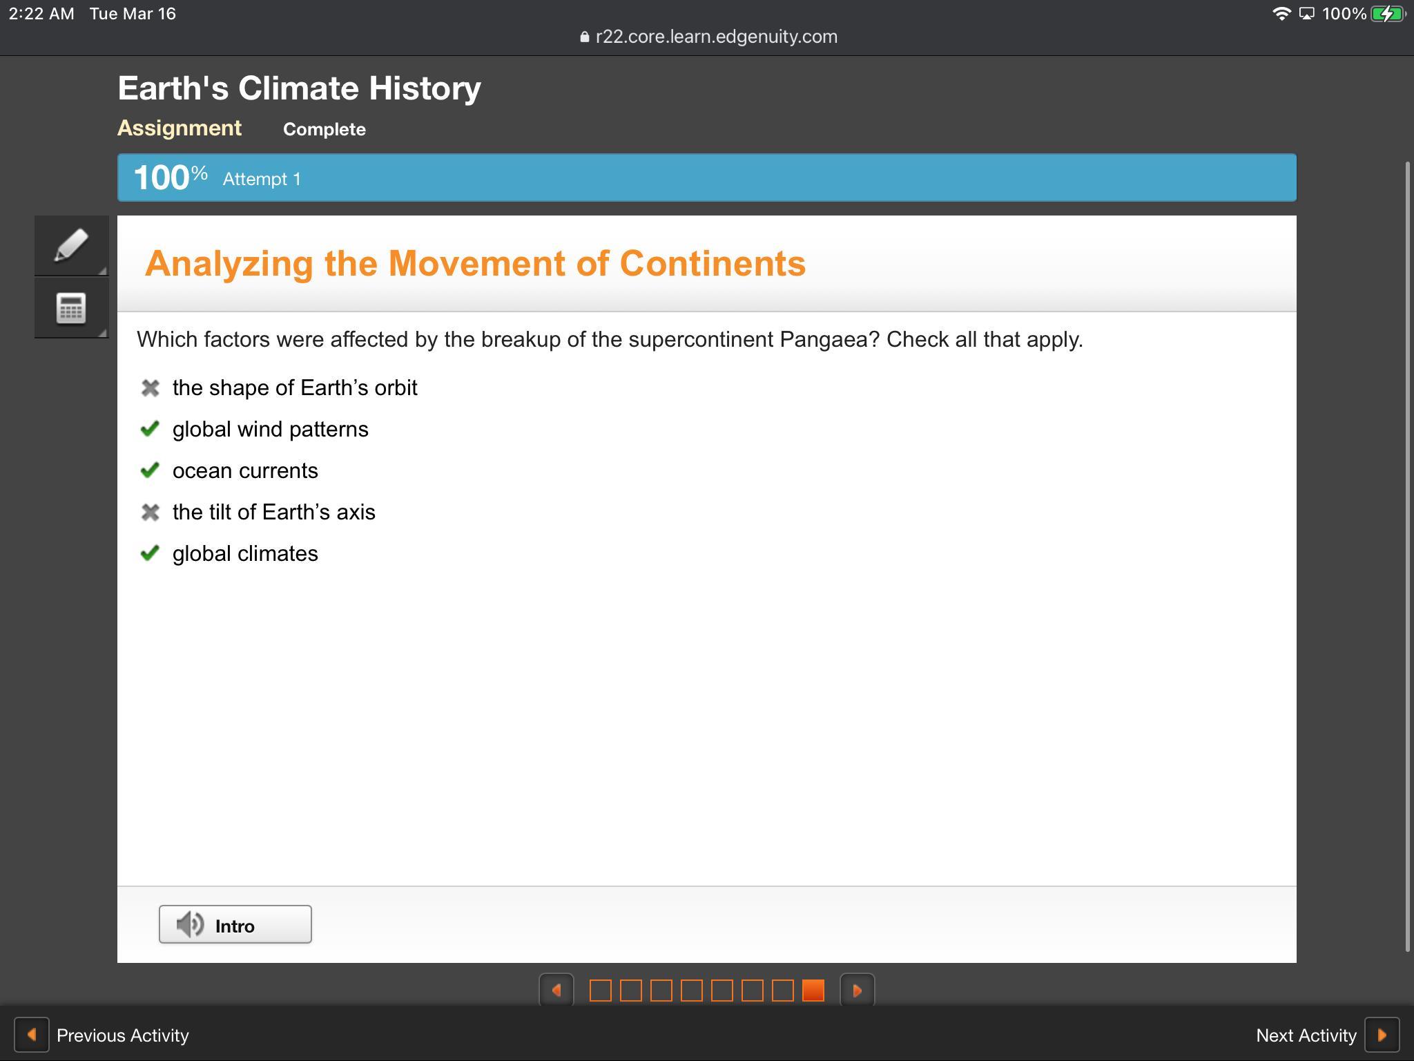Click the Next Activity text link

pyautogui.click(x=1306, y=1035)
